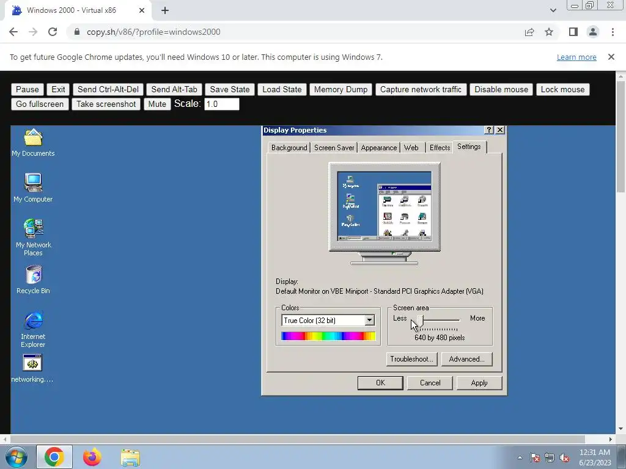Start Capture network traffic
626x469 pixels.
[421, 89]
